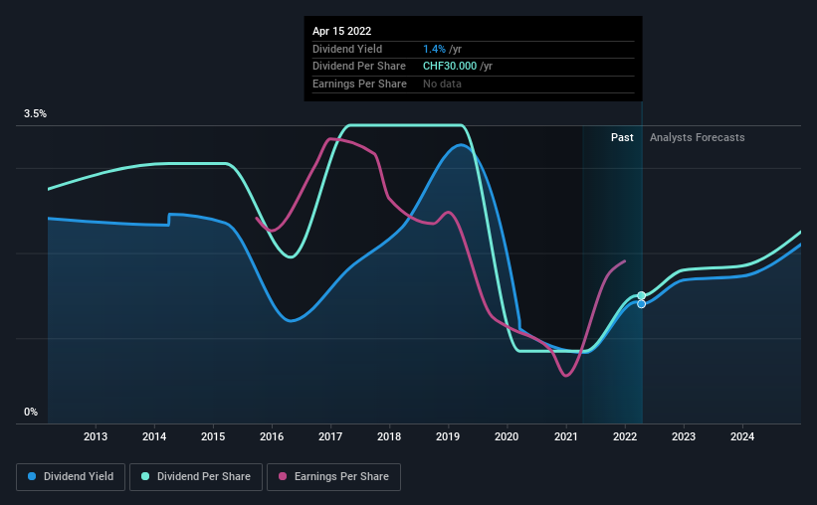Image resolution: width=817 pixels, height=505 pixels.
Task: Click the 0% y-axis label
Action: (31, 412)
